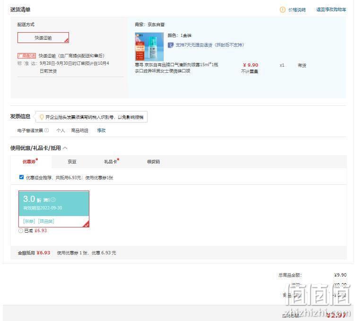
Task: Uncheck the 优惠组合推荐 checkbox
Action: click(x=22, y=177)
